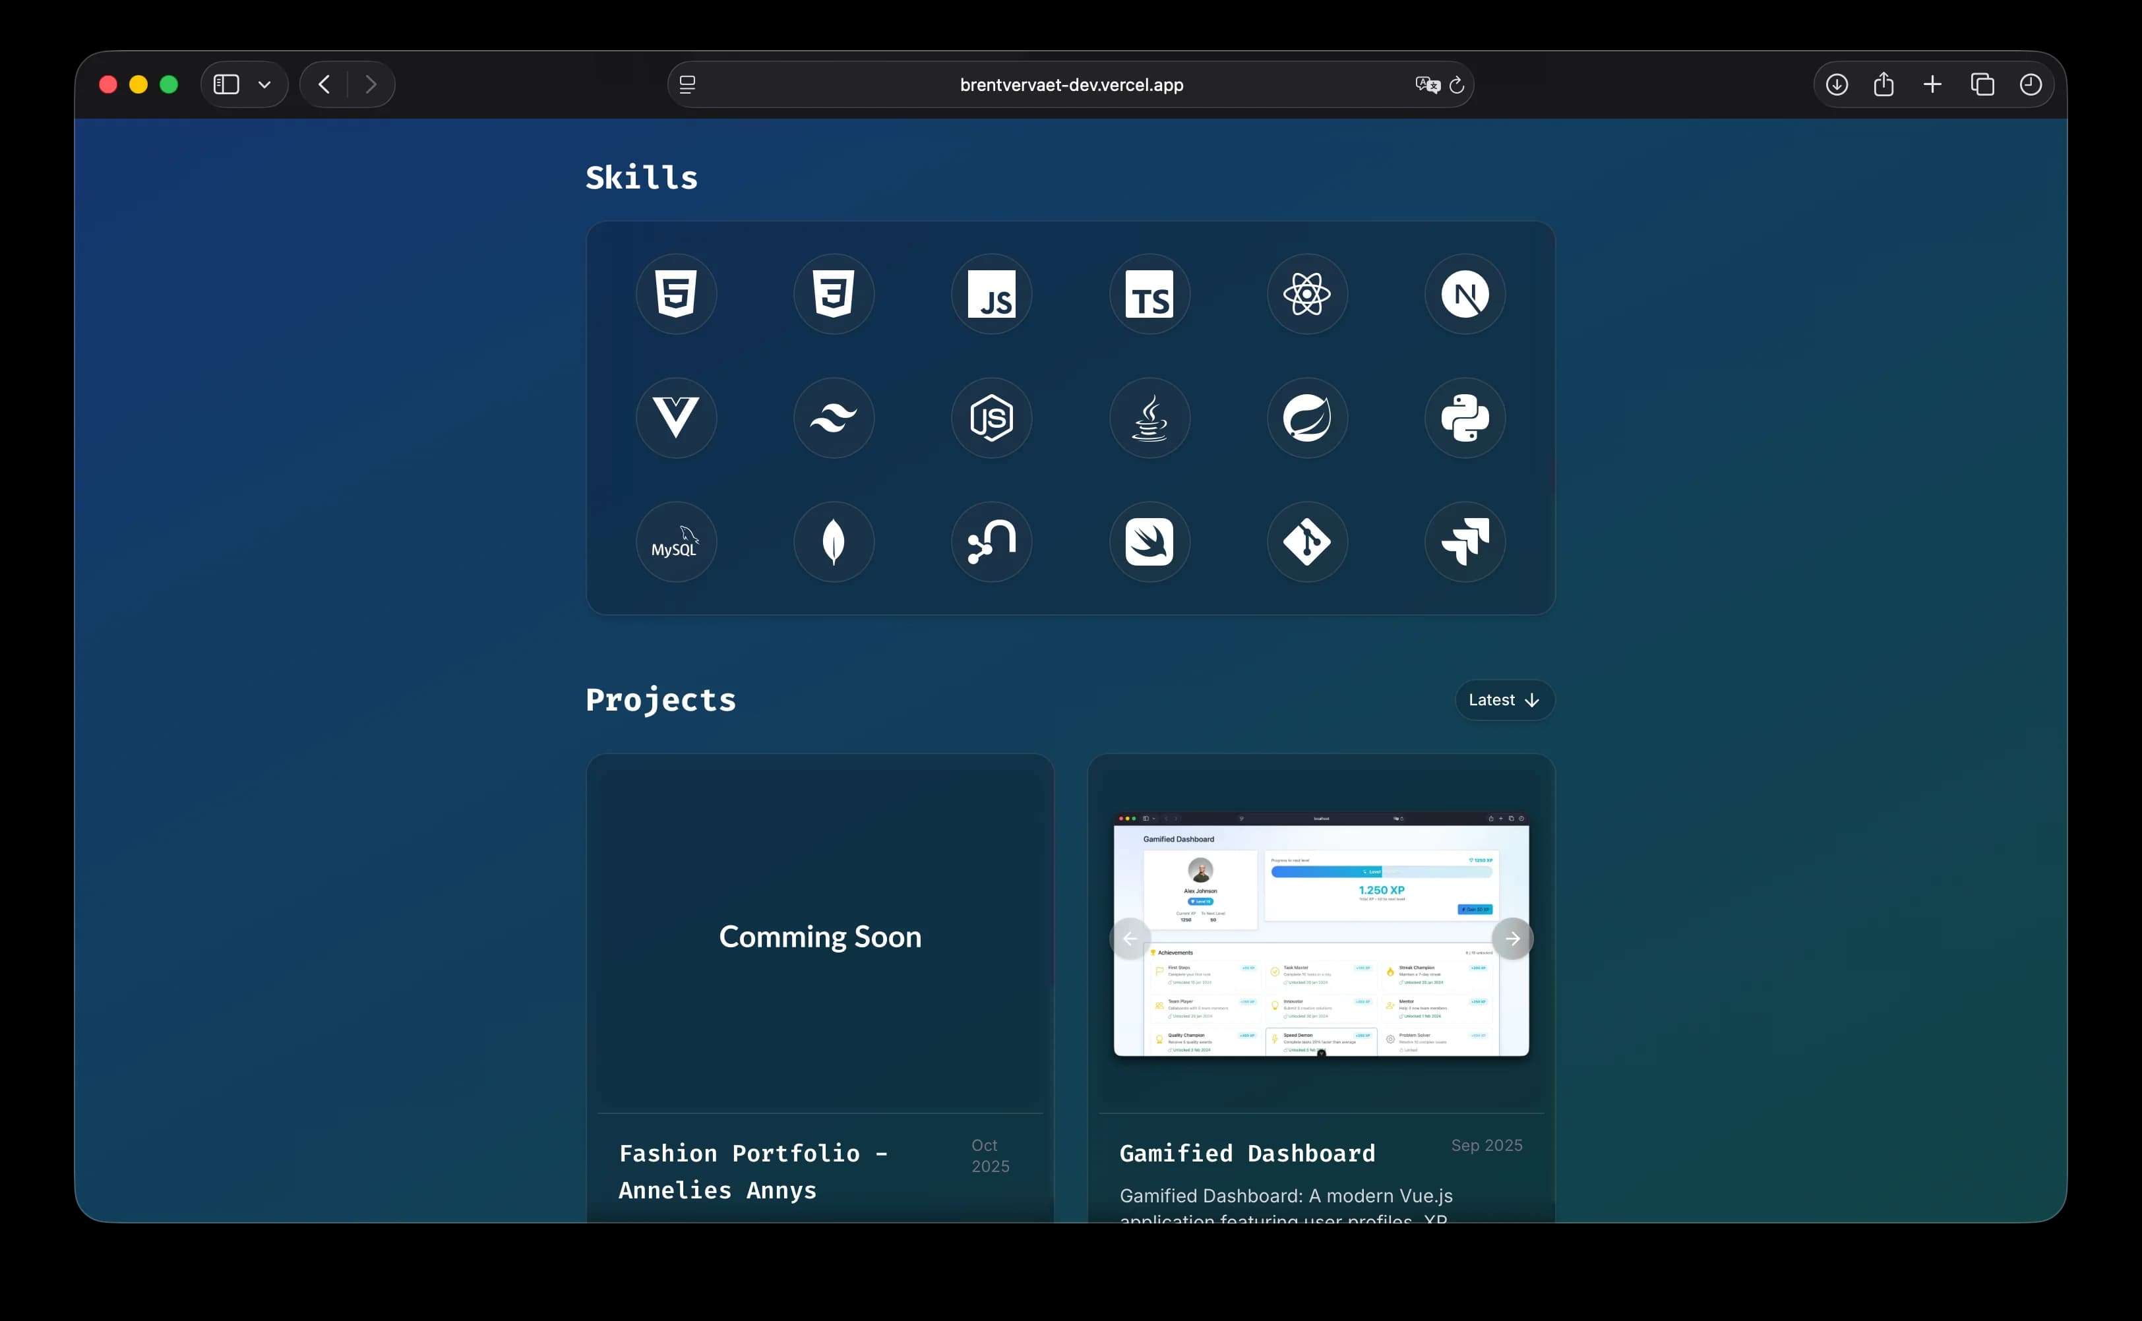Click the Swift skill icon
Image resolution: width=2142 pixels, height=1321 pixels.
coord(1149,542)
